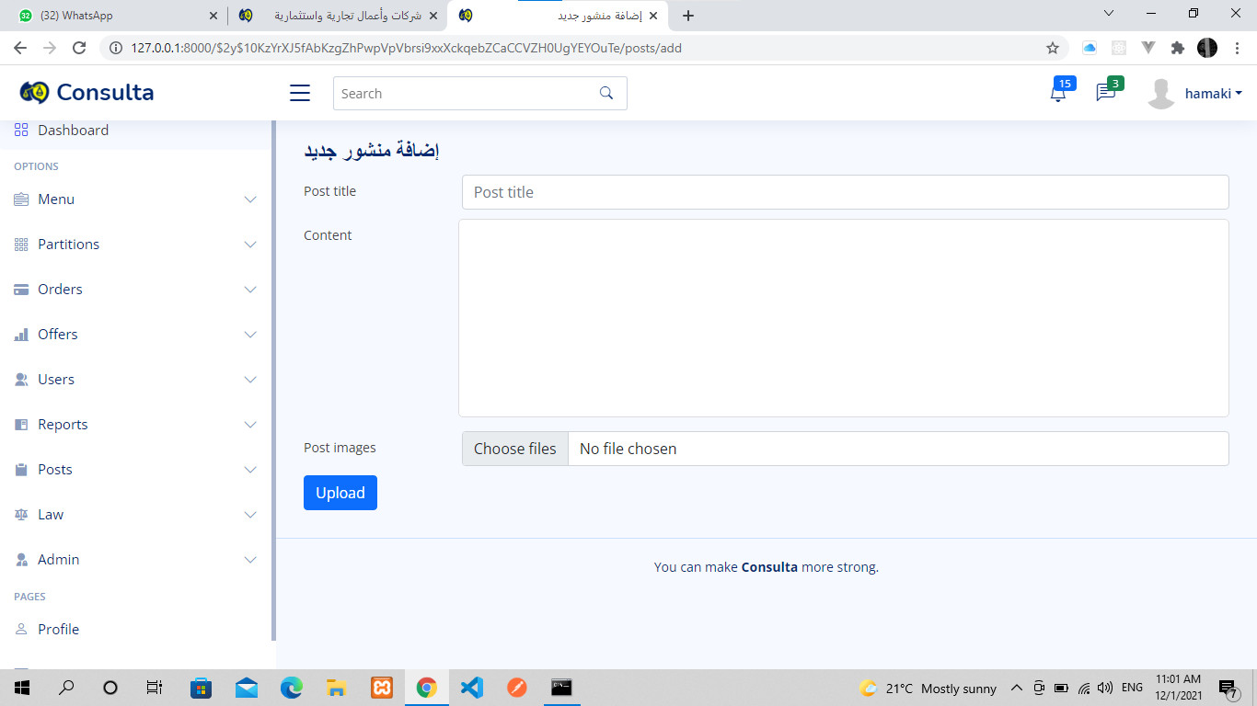Open notifications bell with 15 badge

click(1058, 93)
